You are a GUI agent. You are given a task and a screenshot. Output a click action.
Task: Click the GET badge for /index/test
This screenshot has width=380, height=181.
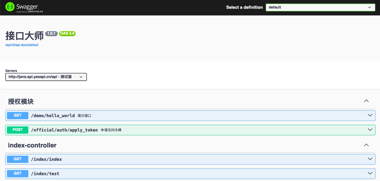coord(18,174)
